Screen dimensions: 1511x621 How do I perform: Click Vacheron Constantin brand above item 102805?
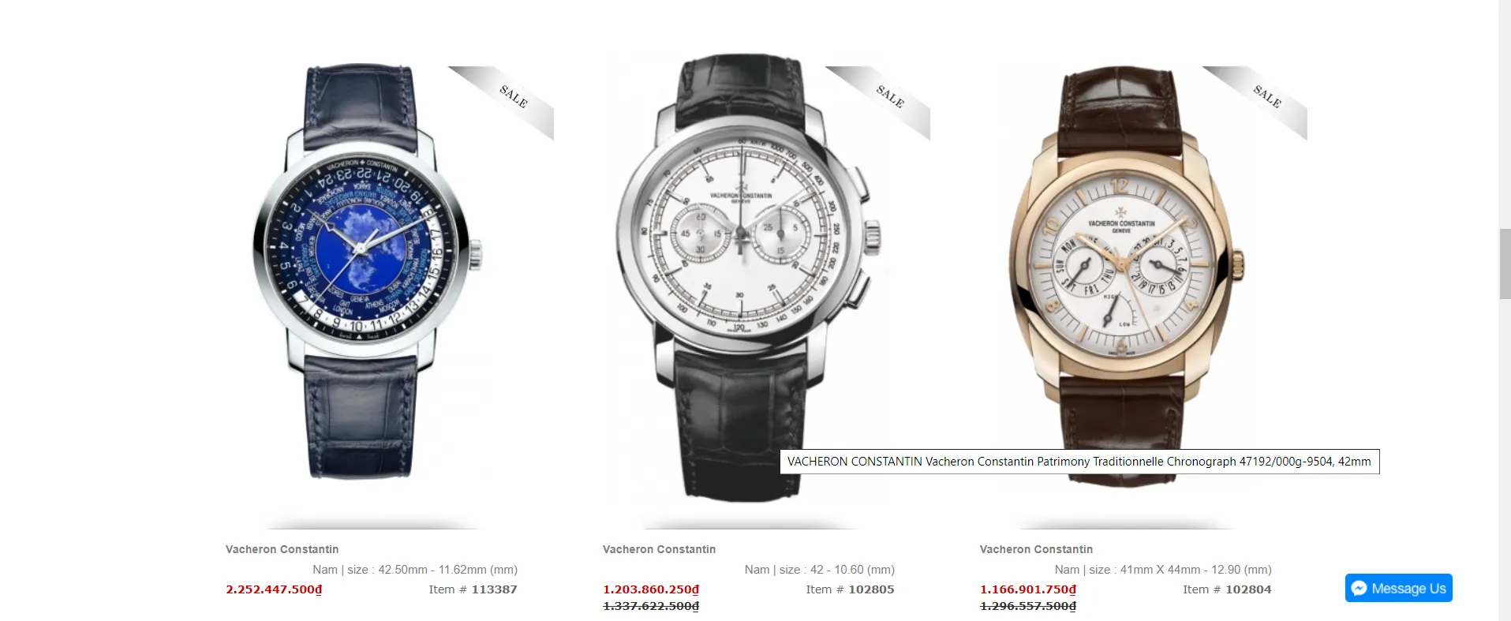coord(659,549)
